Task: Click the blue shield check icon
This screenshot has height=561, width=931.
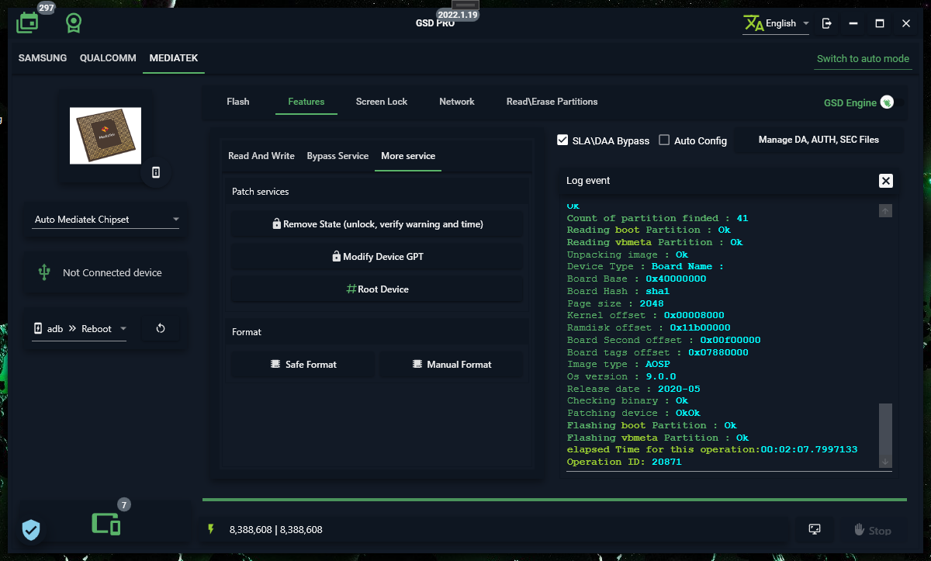Action: (x=31, y=530)
